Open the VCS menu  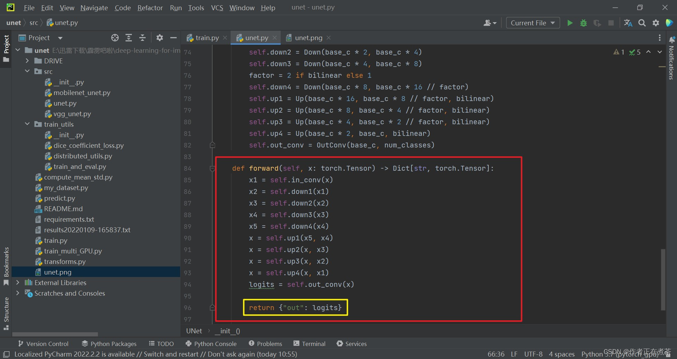click(217, 8)
